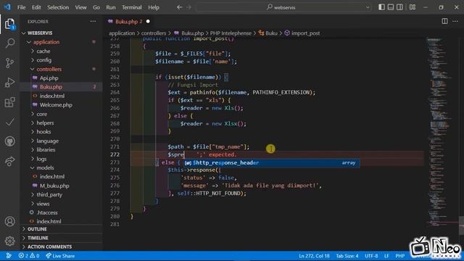Image resolution: width=464 pixels, height=261 pixels.
Task: Toggle the primary side bar layout icon
Action: tap(382, 7)
